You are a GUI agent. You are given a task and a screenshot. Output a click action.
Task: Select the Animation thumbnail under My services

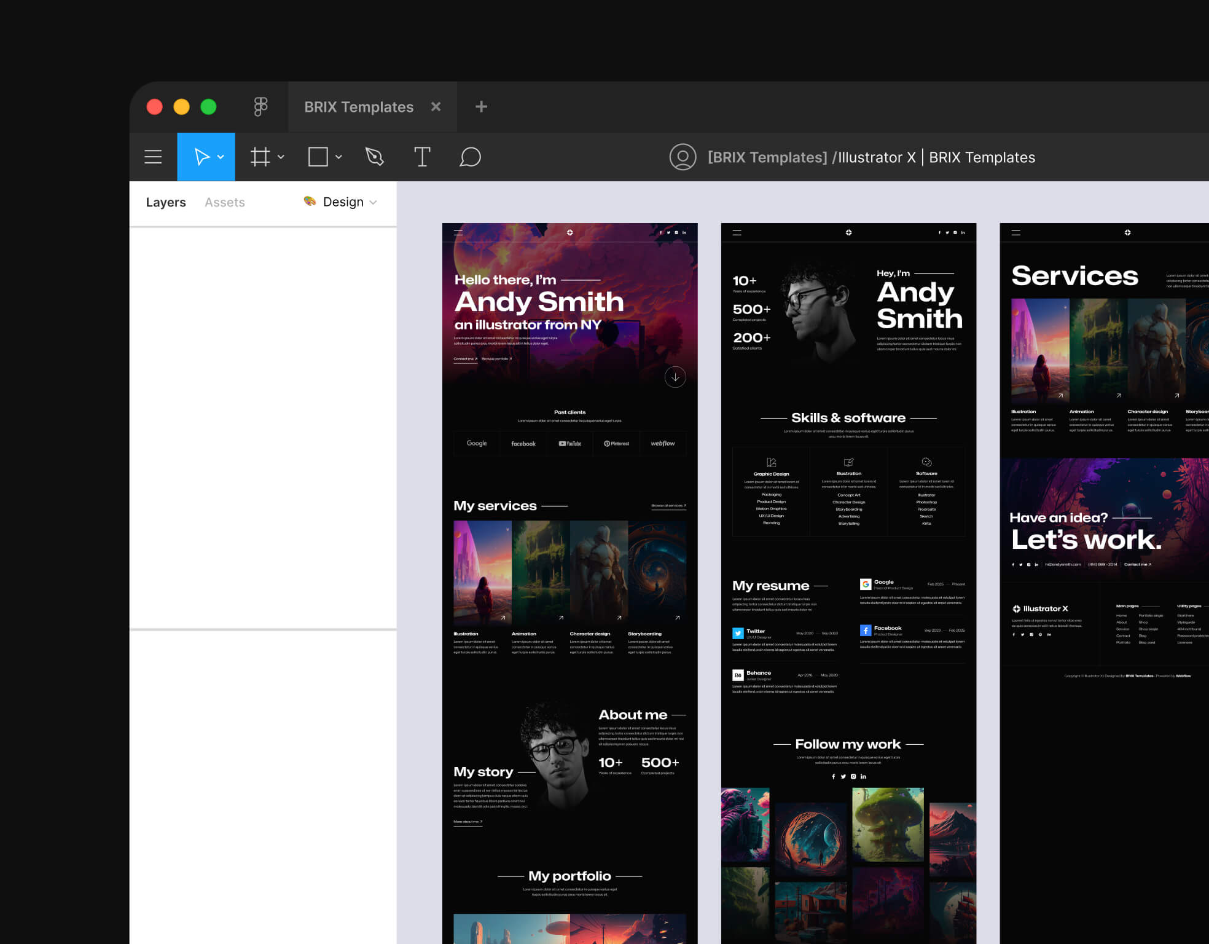(541, 572)
